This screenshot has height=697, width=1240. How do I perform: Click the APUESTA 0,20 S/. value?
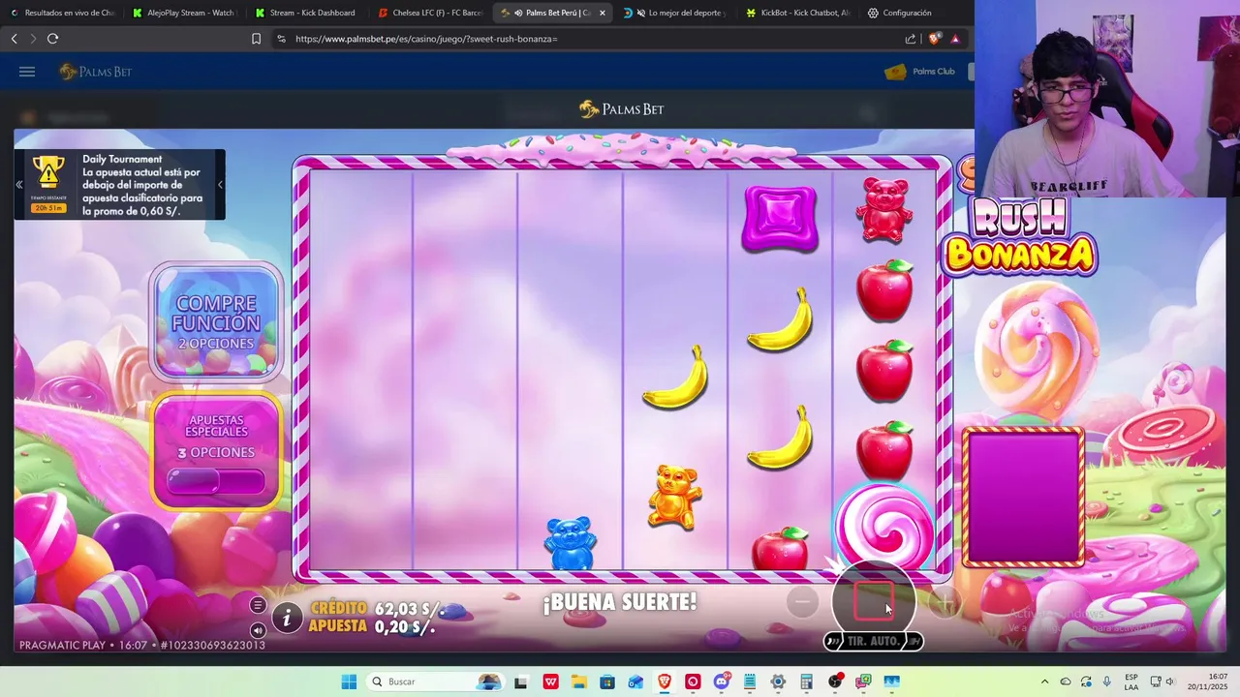coord(372,626)
